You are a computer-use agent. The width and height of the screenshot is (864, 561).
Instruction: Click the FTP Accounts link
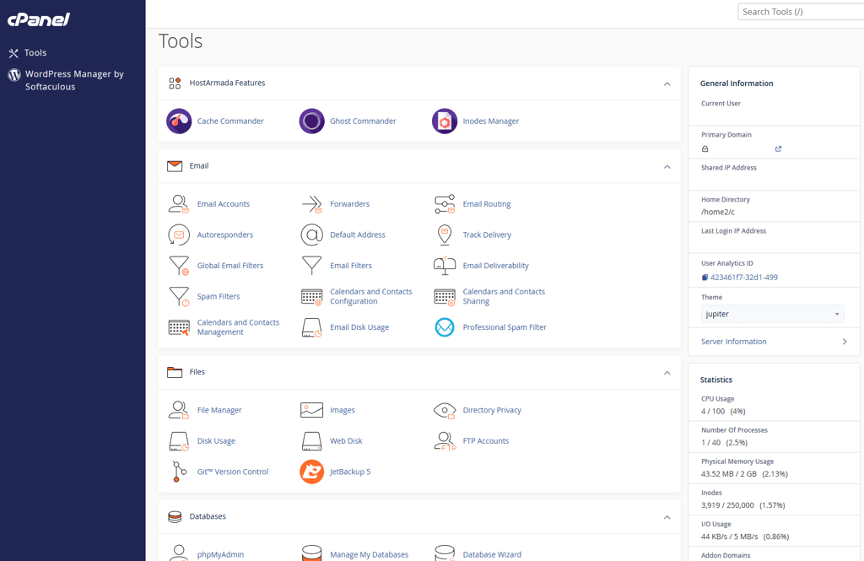485,441
